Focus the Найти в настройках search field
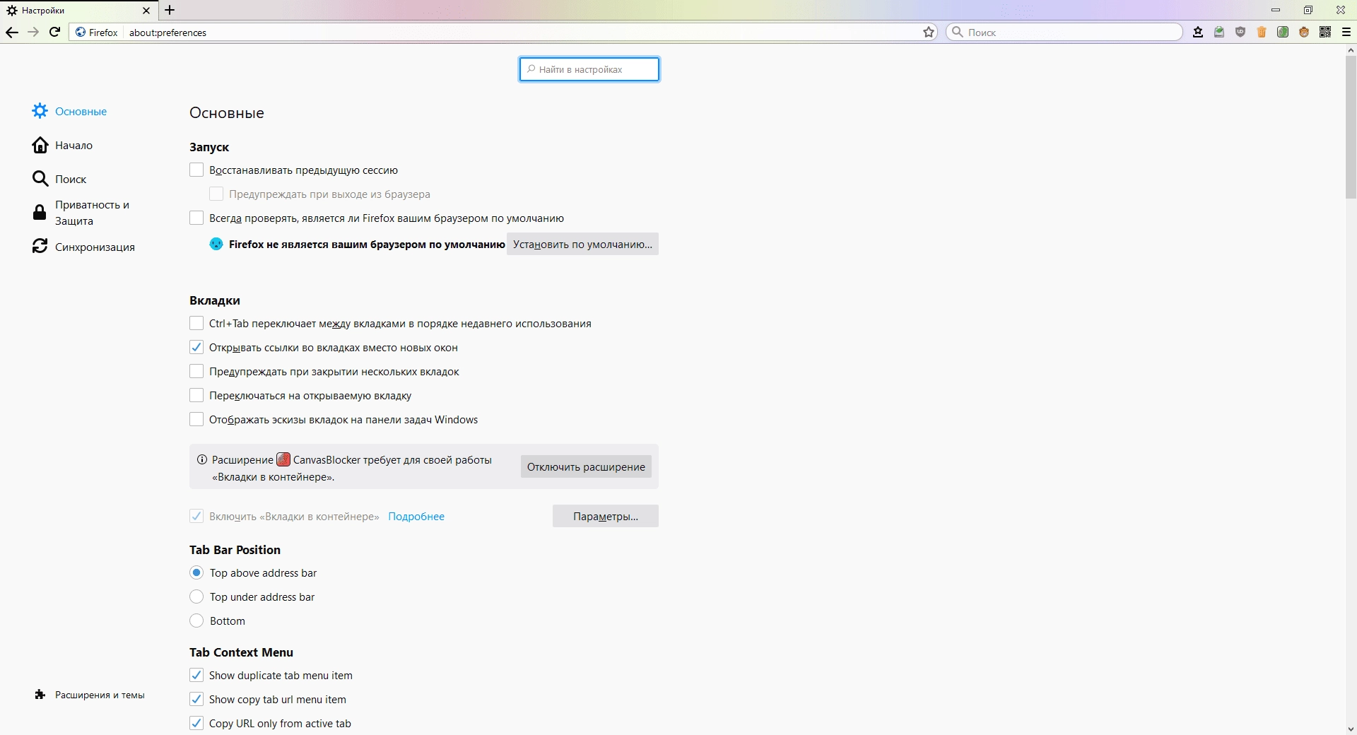 pyautogui.click(x=589, y=69)
